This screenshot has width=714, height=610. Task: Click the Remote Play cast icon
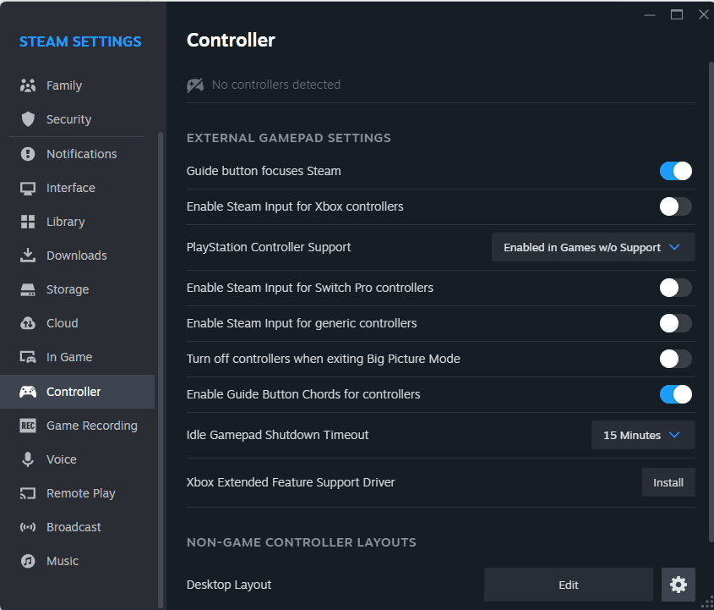click(x=28, y=493)
